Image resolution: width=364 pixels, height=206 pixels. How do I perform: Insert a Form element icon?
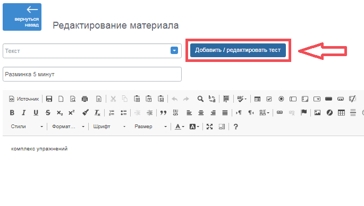point(257,99)
